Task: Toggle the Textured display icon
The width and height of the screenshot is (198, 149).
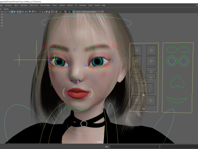Action: point(20,12)
